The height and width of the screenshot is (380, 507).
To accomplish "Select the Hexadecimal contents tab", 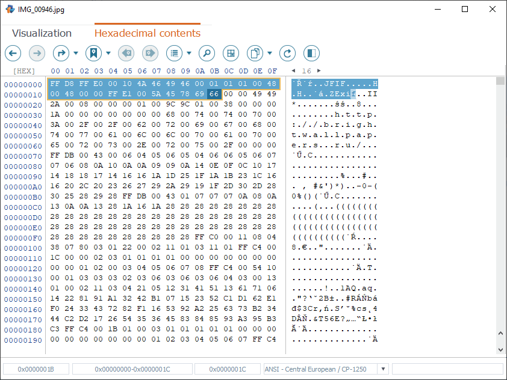I will [x=148, y=33].
